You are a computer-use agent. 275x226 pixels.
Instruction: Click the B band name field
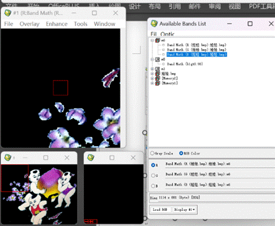tap(220, 185)
